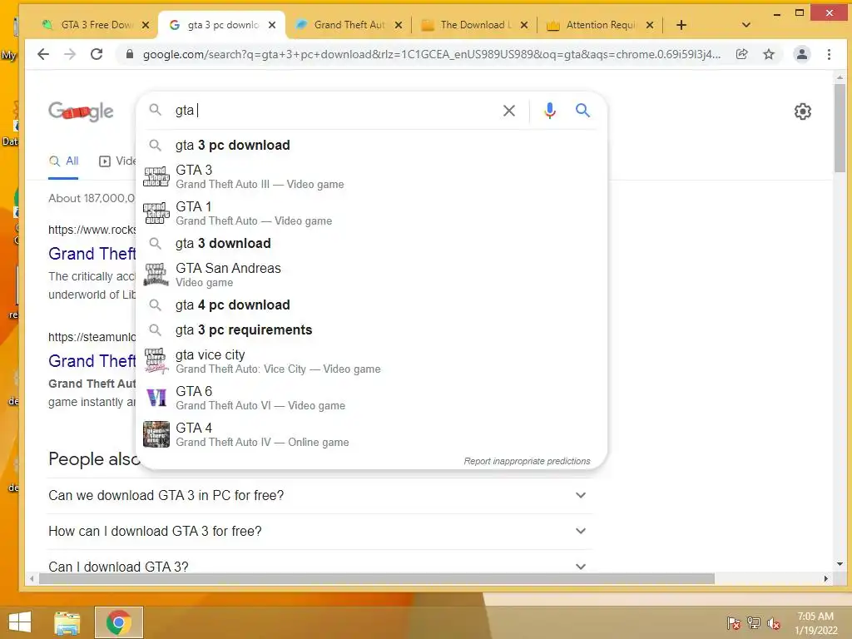Choose GTA 3 video game suggestion
852x639 pixels.
point(371,176)
